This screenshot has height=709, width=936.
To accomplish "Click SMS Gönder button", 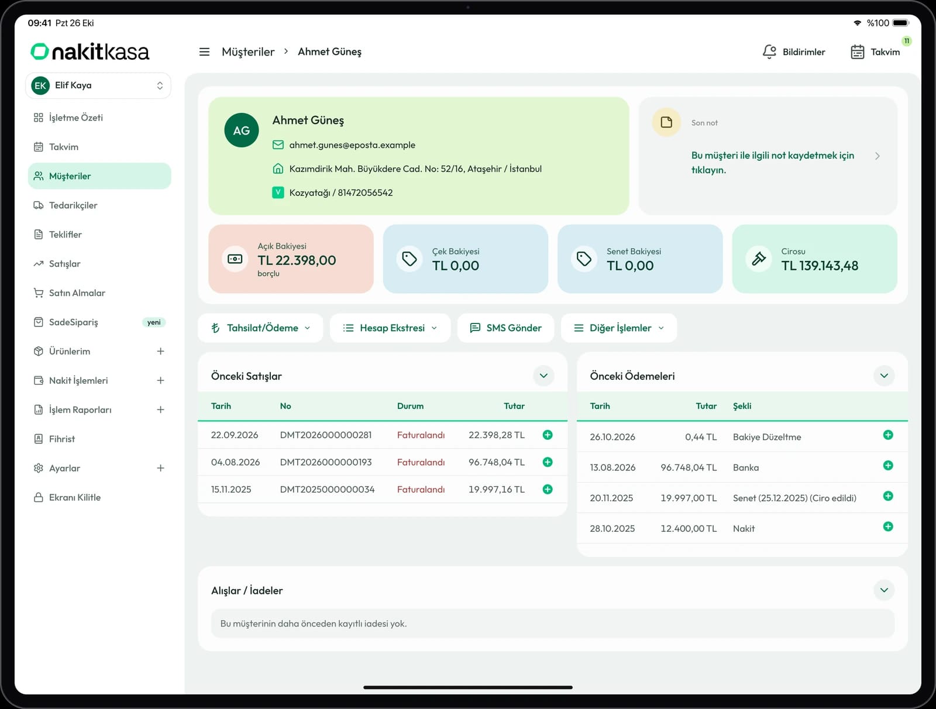I will point(506,328).
